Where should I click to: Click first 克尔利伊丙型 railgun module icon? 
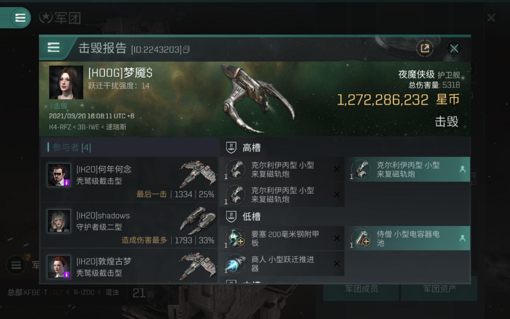point(235,169)
